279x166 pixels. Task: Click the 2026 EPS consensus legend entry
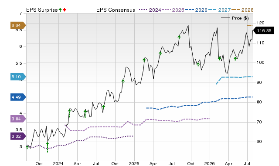click(196, 10)
